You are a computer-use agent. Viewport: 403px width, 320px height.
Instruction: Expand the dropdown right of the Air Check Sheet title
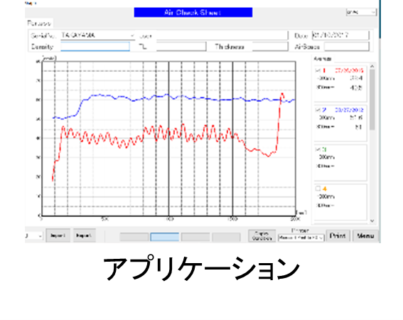click(x=361, y=12)
